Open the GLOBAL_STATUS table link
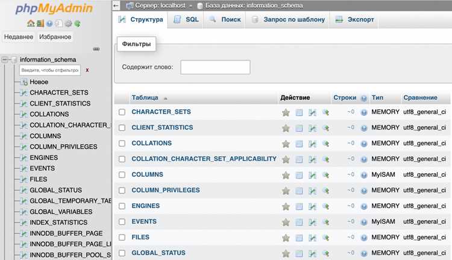The height and width of the screenshot is (260, 452). pyautogui.click(x=159, y=253)
